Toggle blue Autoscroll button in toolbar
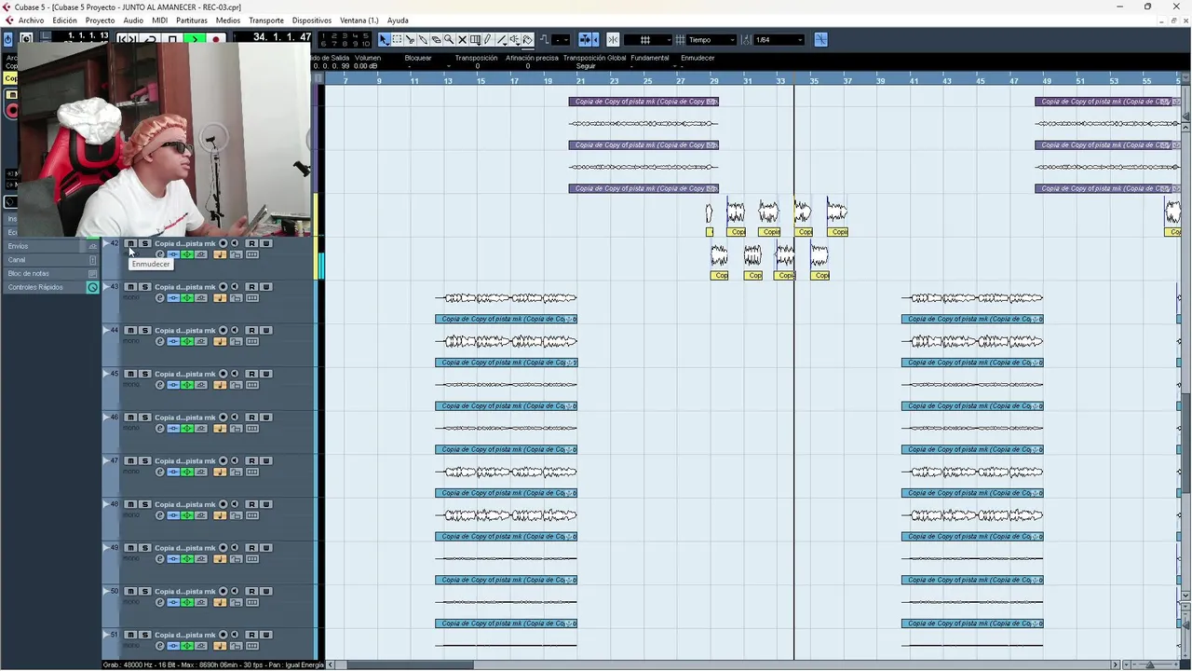Image resolution: width=1192 pixels, height=671 pixels. click(x=584, y=40)
